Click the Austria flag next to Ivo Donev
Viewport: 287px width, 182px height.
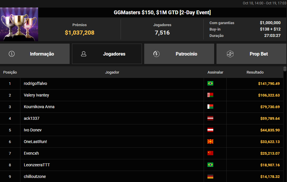(x=210, y=130)
